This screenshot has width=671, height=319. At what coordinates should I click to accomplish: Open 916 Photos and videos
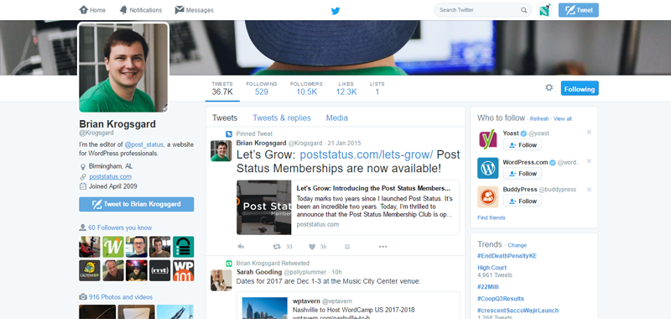click(116, 297)
